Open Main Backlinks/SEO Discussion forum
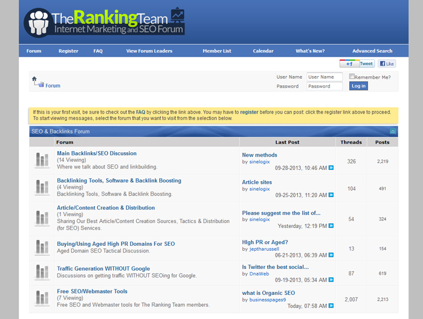Image resolution: width=423 pixels, height=319 pixels. pos(97,153)
